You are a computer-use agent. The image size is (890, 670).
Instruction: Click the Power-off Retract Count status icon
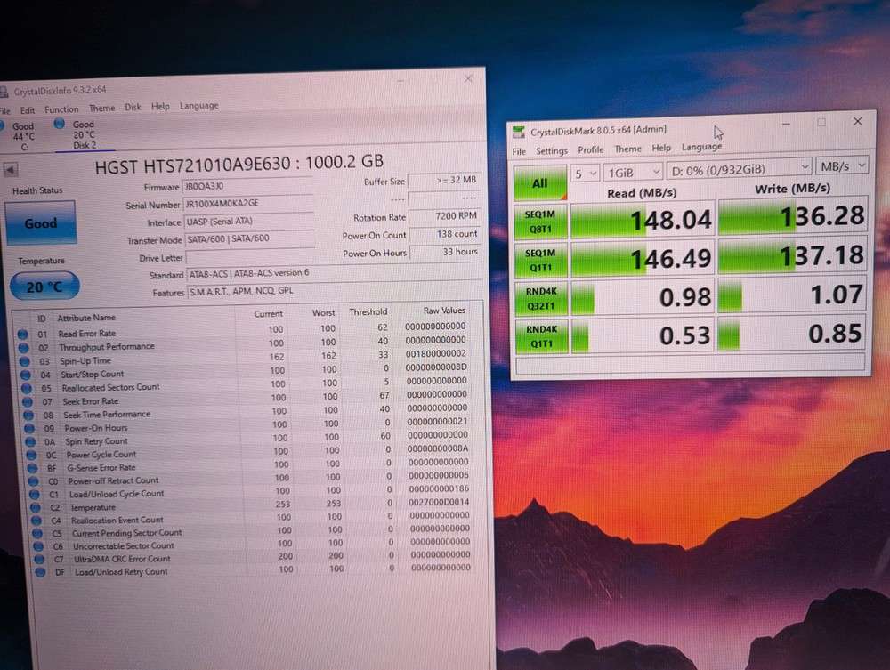click(34, 482)
